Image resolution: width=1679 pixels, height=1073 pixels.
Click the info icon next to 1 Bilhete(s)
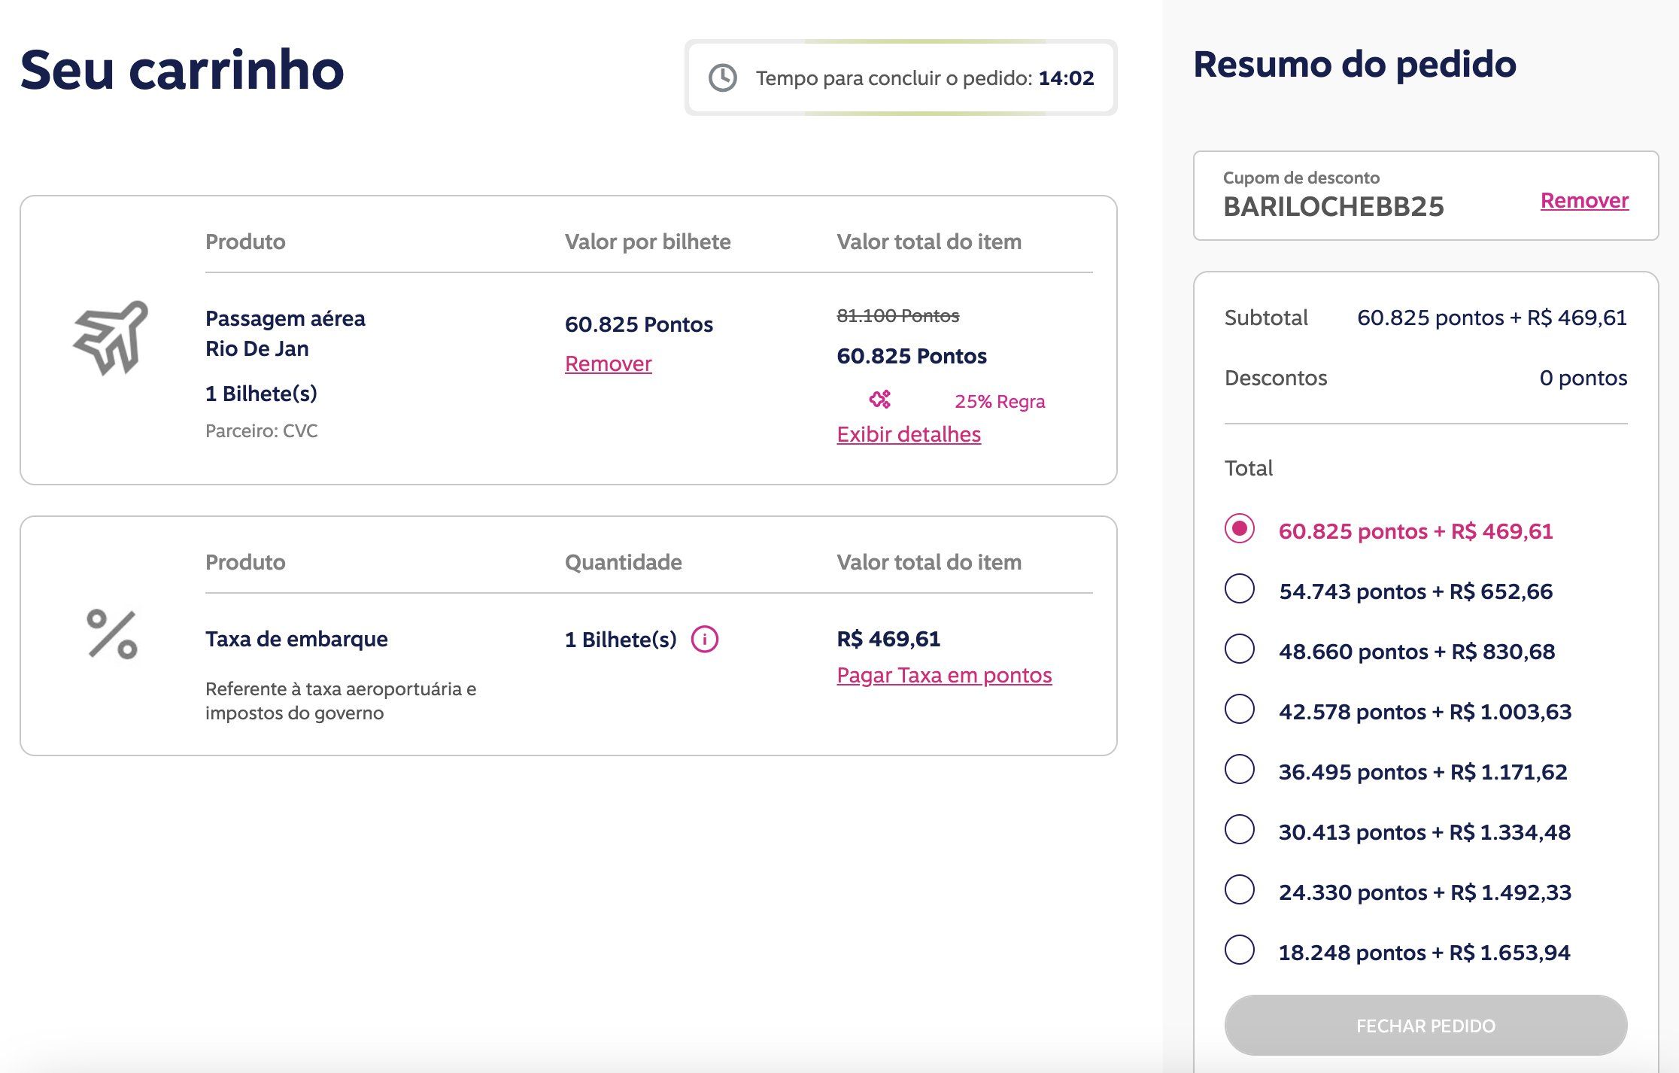click(705, 639)
